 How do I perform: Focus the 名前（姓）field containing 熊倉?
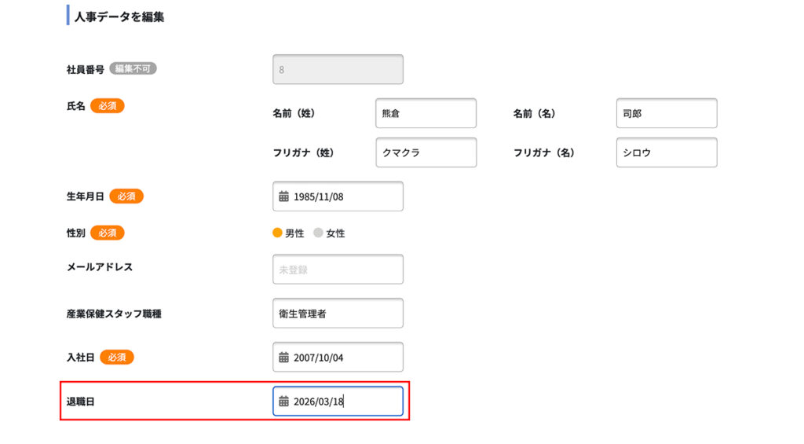(426, 113)
